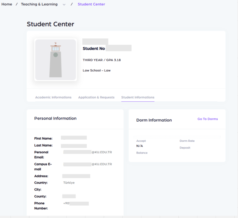This screenshot has width=238, height=218.
Task: Click the Phone Number value
Action: 76,203
